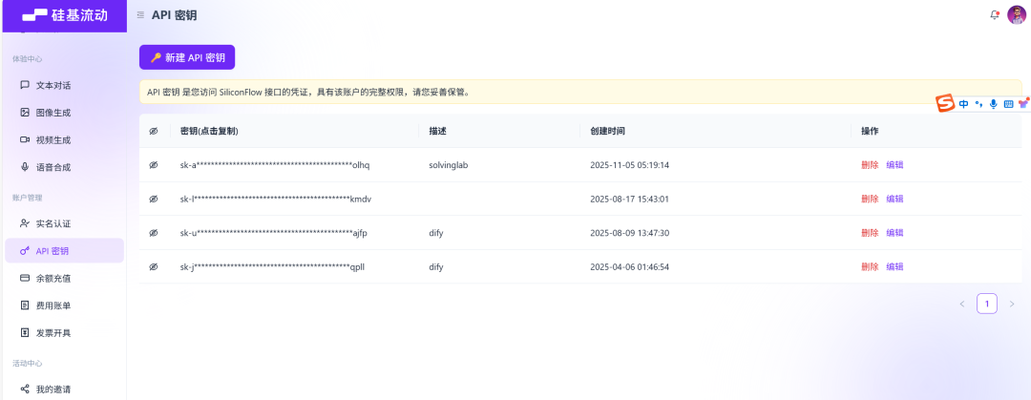Toggle visibility of all keys in table header
The height and width of the screenshot is (400, 1031).
(x=154, y=131)
